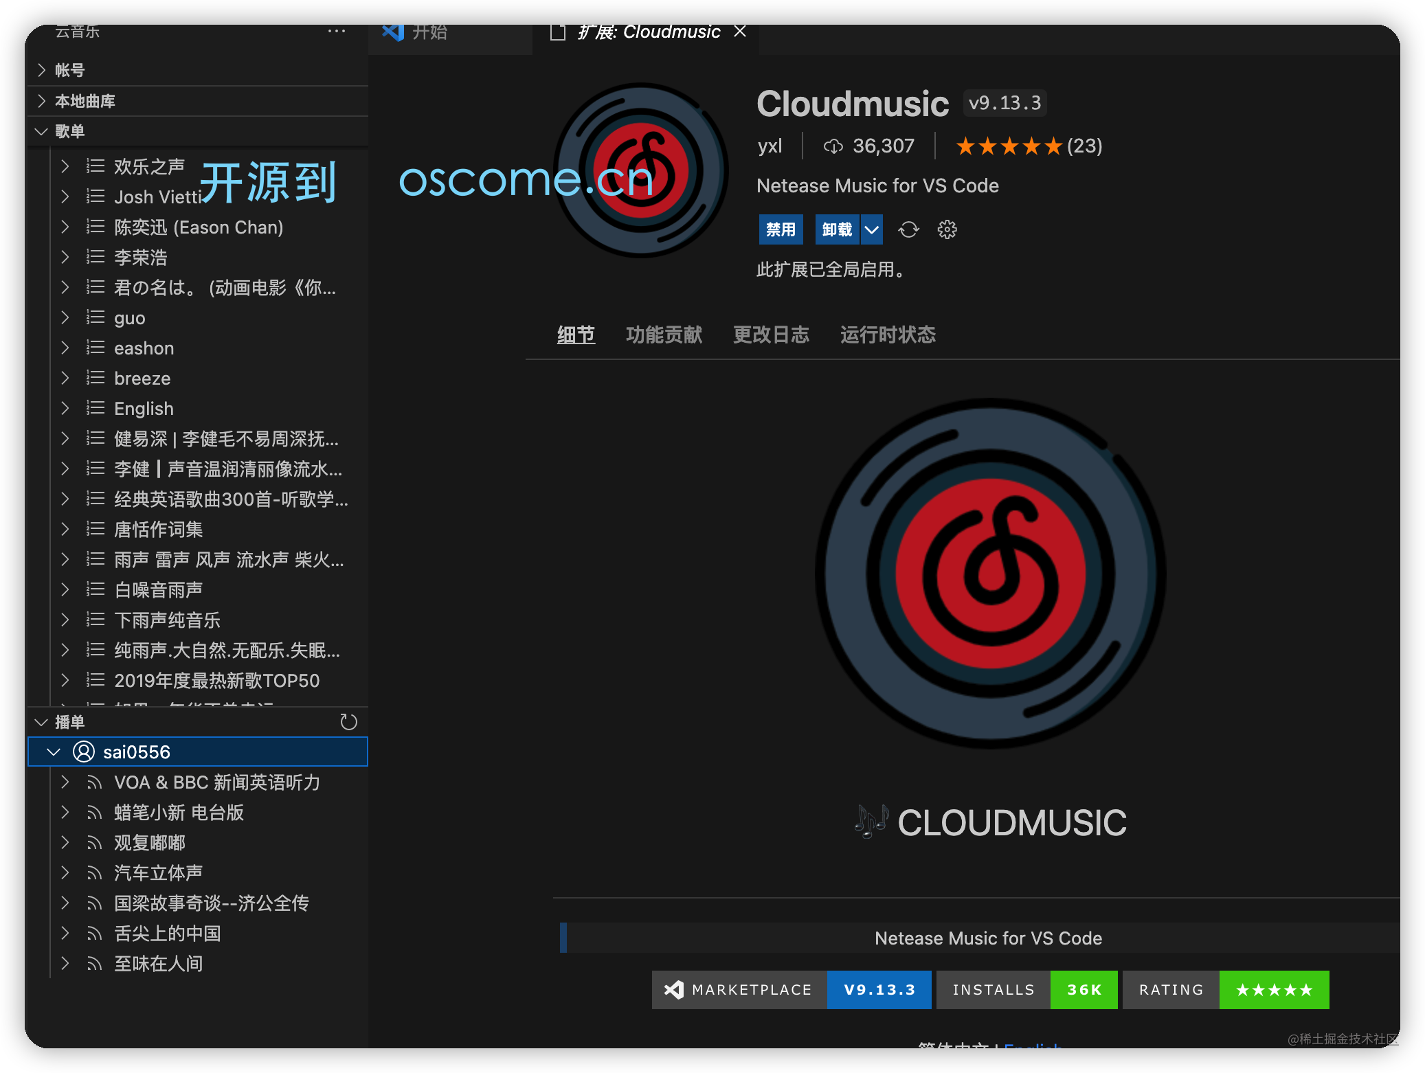Click the reload extension icon next to 卸载

click(908, 229)
